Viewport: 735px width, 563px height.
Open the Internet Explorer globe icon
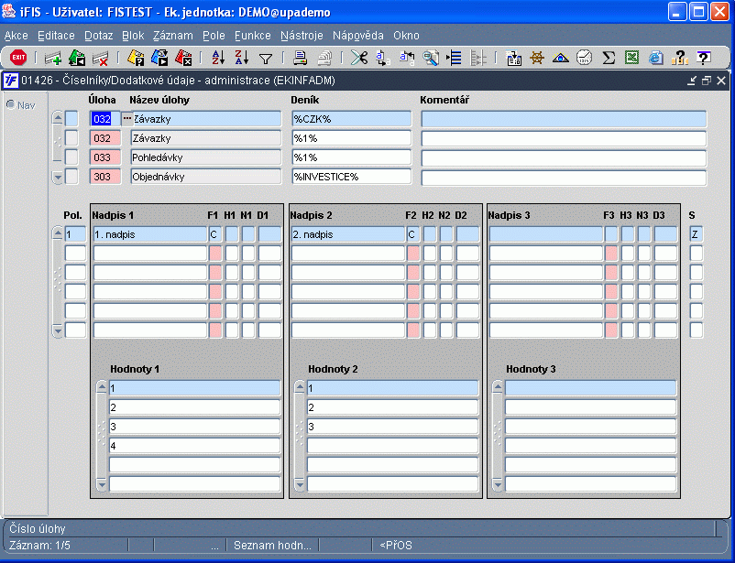tap(656, 58)
